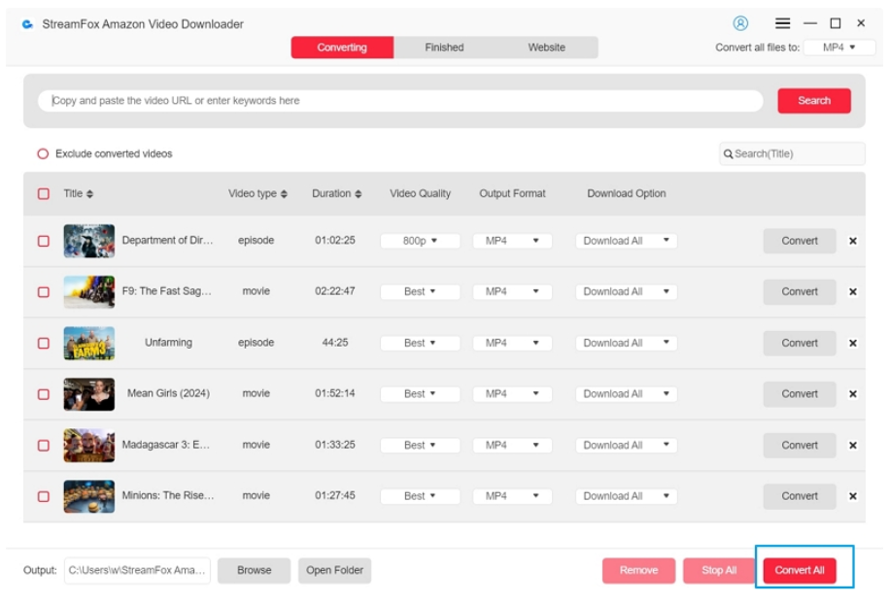Click the Stop All button
Viewport: 889px width, 604px height.
[x=719, y=571]
